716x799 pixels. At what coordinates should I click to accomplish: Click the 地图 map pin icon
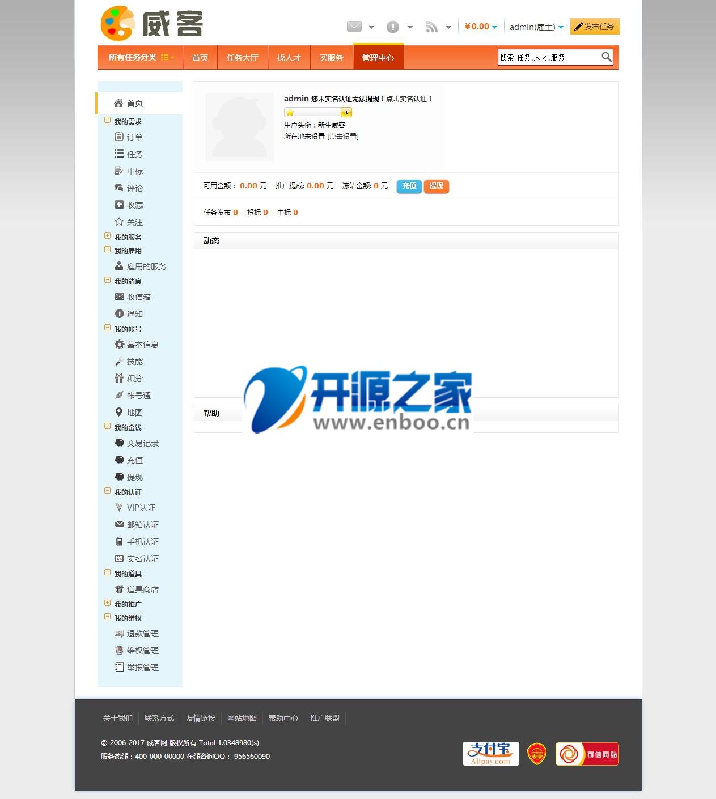(x=119, y=412)
